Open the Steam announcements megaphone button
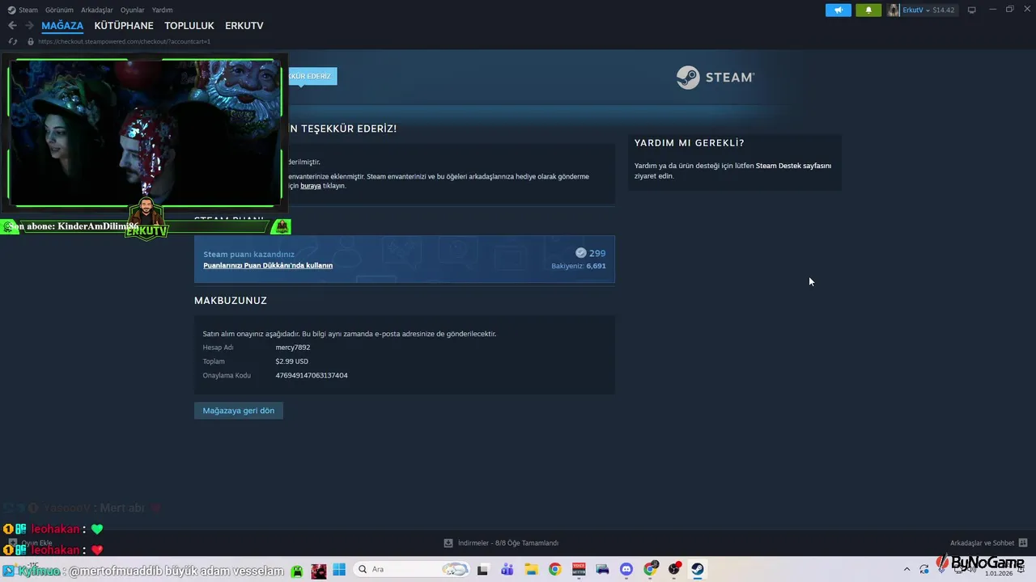 tap(839, 10)
